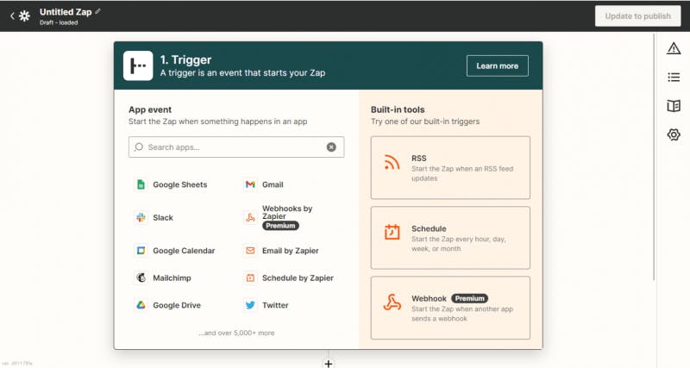Click the Untitled Zap title
Image resolution: width=690 pixels, height=368 pixels.
[66, 12]
